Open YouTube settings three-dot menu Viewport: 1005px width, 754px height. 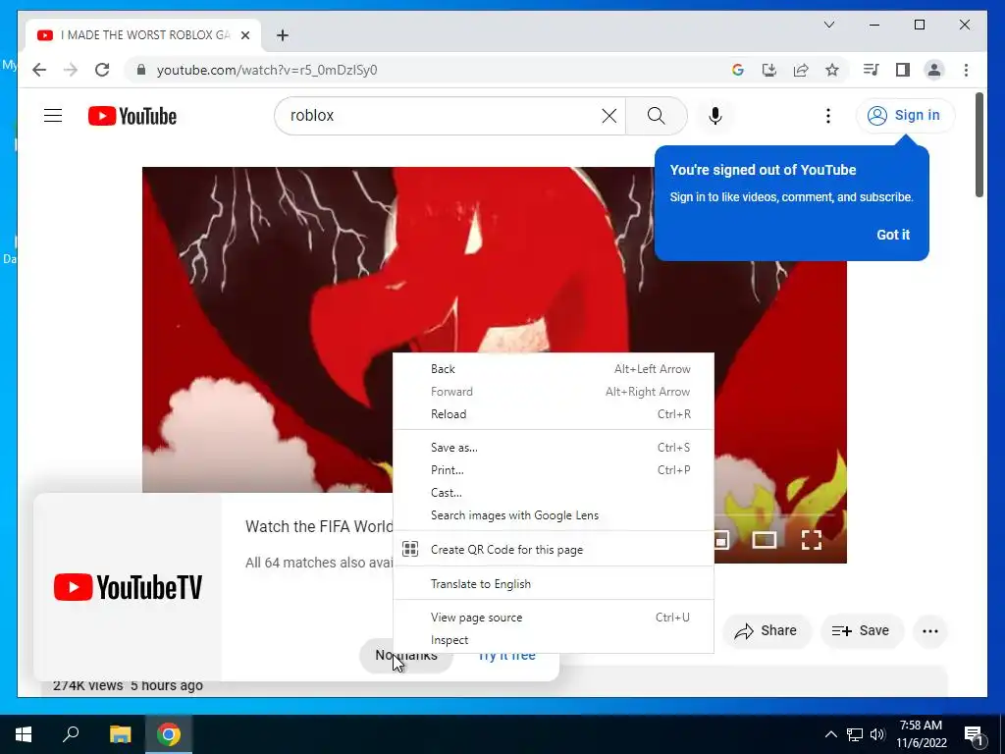828,116
